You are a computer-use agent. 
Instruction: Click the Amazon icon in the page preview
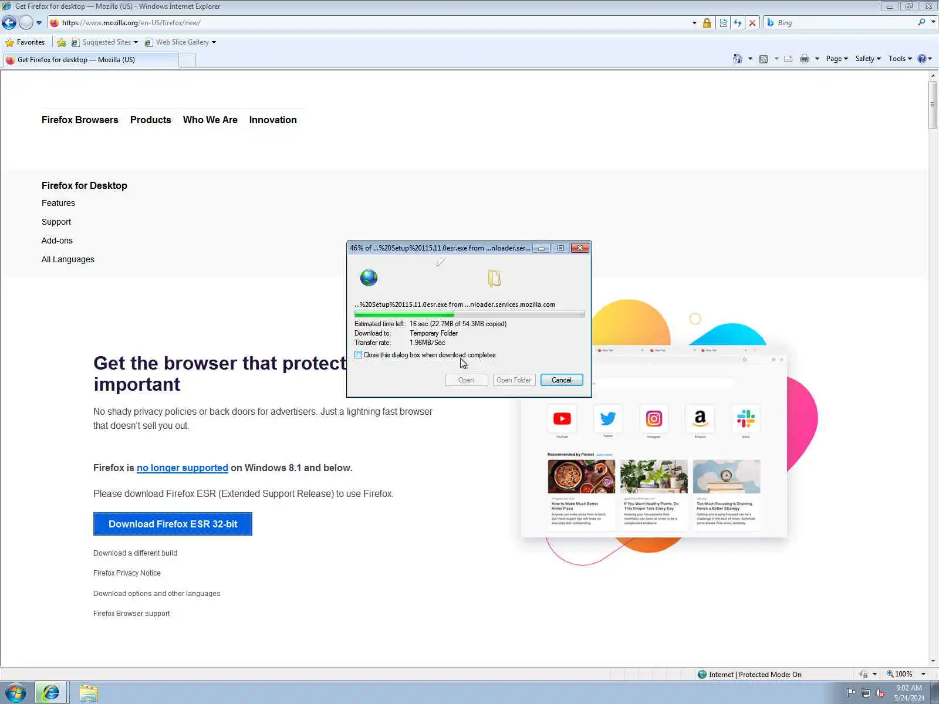700,418
